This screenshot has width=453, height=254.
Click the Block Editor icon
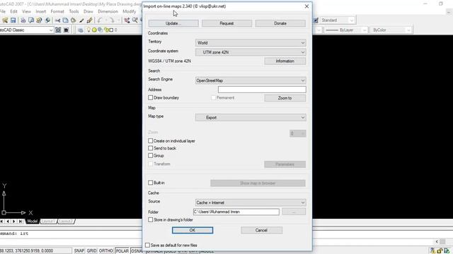tap(90, 20)
